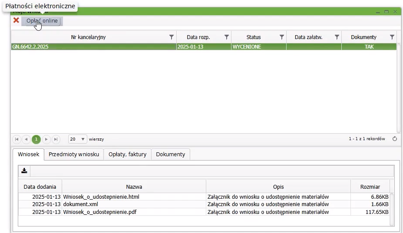Open the Opłaty, faktury tab
The width and height of the screenshot is (403, 233).
click(127, 154)
